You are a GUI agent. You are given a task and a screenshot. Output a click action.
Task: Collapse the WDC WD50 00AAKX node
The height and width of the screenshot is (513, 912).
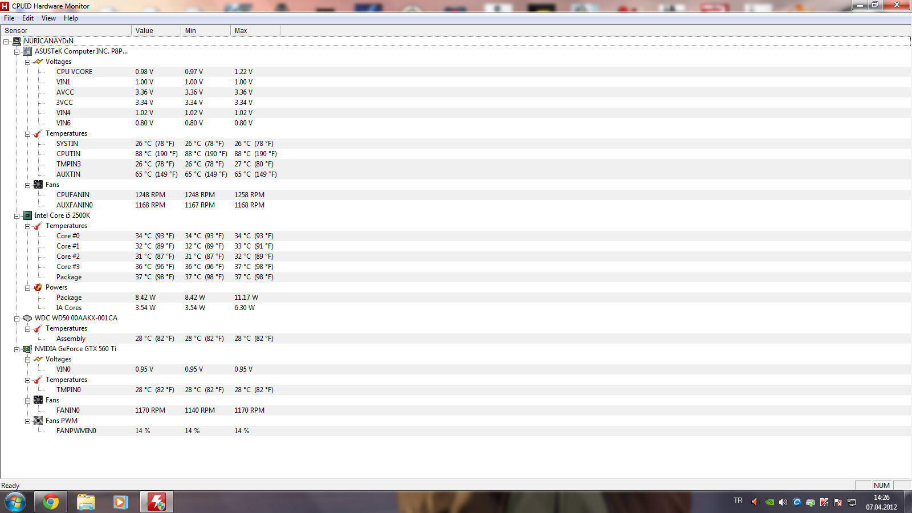[x=17, y=319]
